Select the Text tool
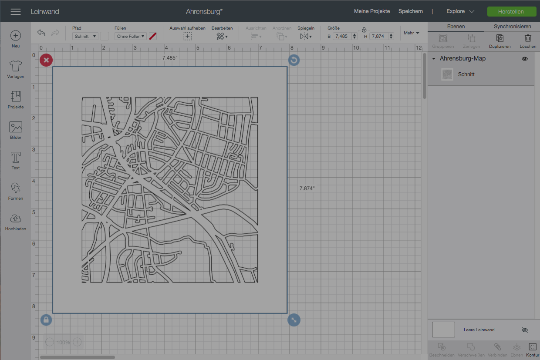 (16, 158)
